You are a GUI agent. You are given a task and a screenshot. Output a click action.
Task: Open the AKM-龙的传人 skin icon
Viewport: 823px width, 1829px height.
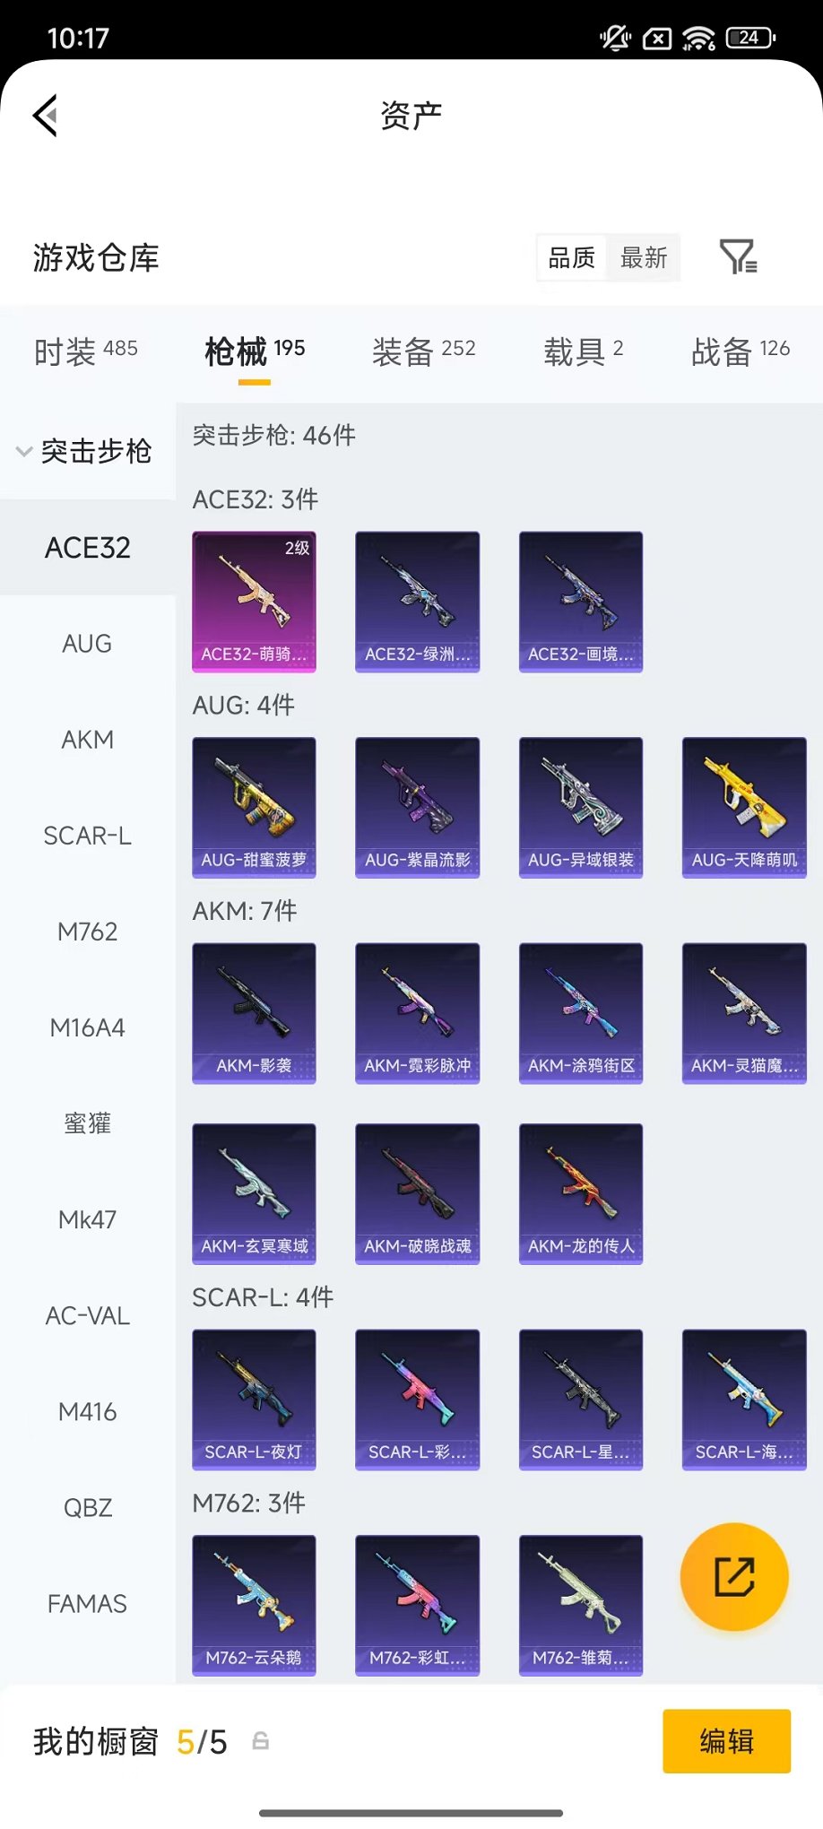pos(581,1193)
